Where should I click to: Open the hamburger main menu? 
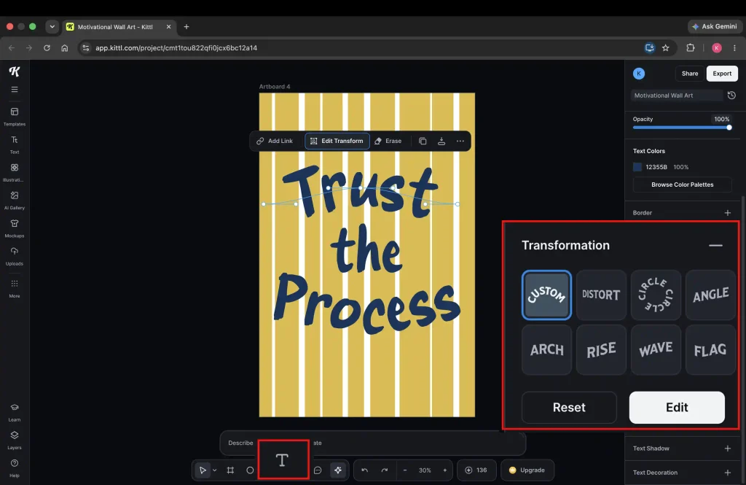(x=15, y=90)
